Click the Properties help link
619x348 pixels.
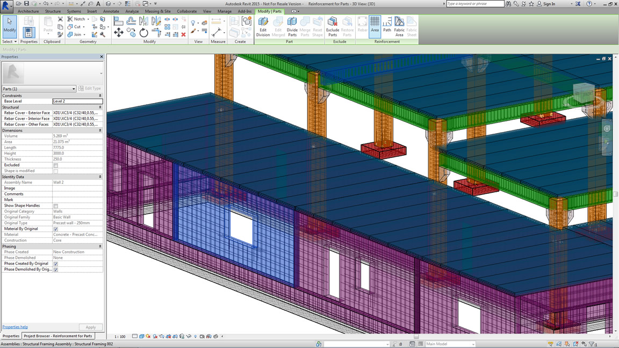click(x=15, y=327)
